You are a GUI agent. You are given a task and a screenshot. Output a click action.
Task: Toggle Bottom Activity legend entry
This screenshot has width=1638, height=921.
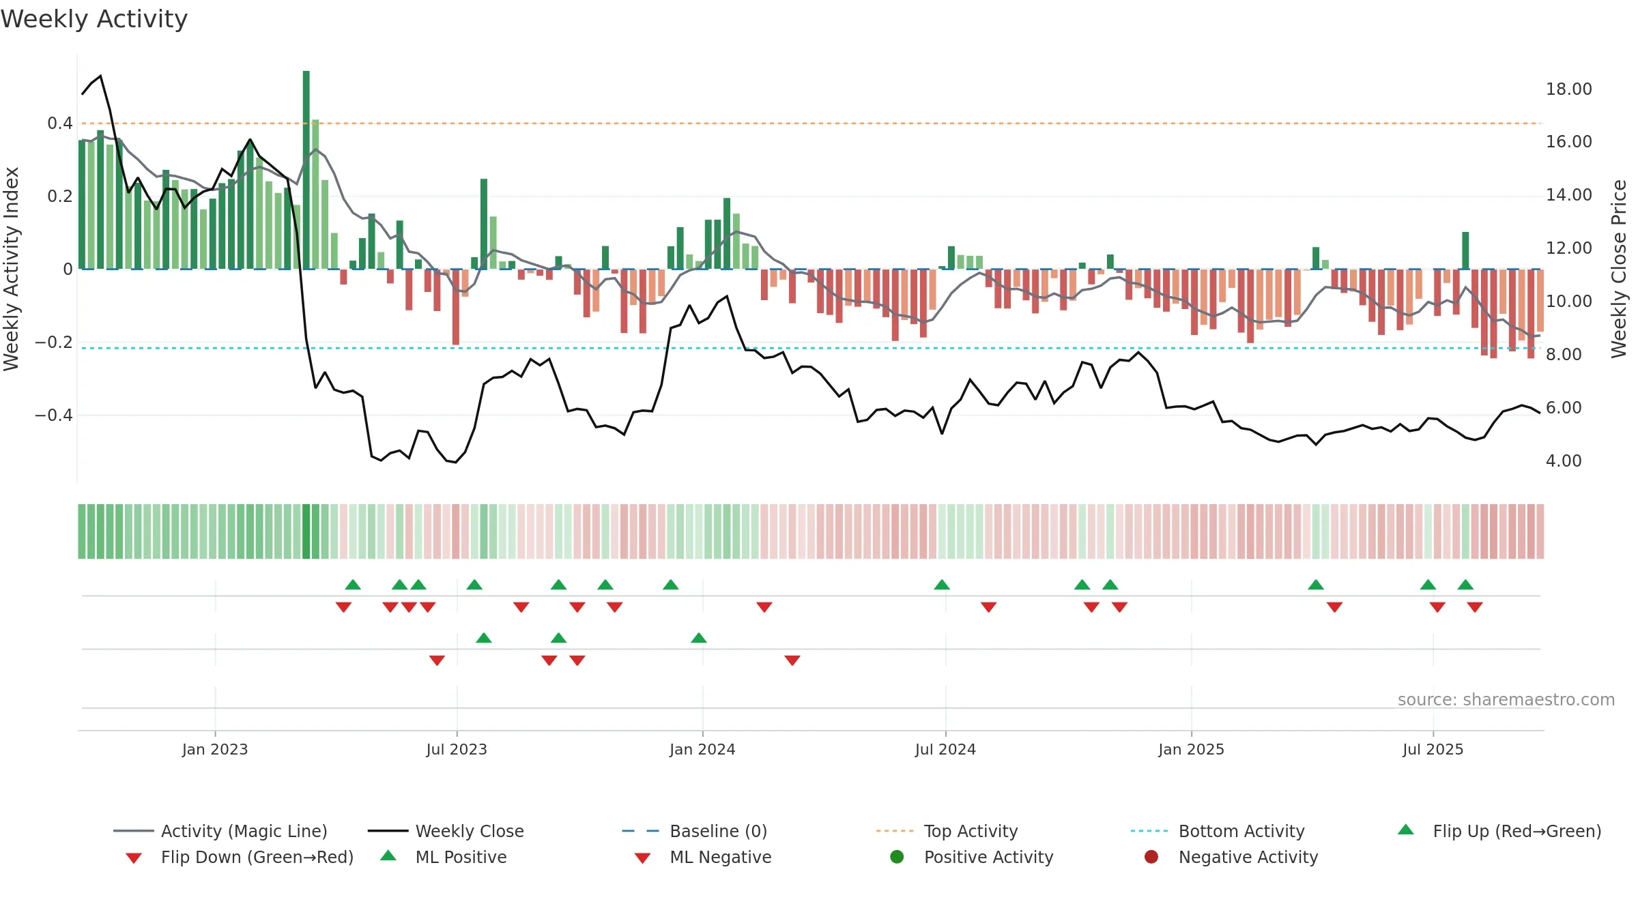tap(1218, 831)
